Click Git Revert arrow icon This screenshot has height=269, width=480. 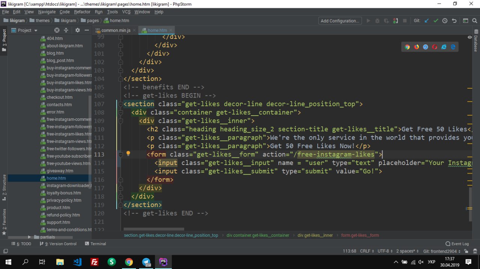point(454,21)
